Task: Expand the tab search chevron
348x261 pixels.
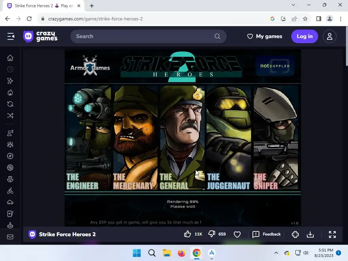Action: pyautogui.click(x=293, y=5)
